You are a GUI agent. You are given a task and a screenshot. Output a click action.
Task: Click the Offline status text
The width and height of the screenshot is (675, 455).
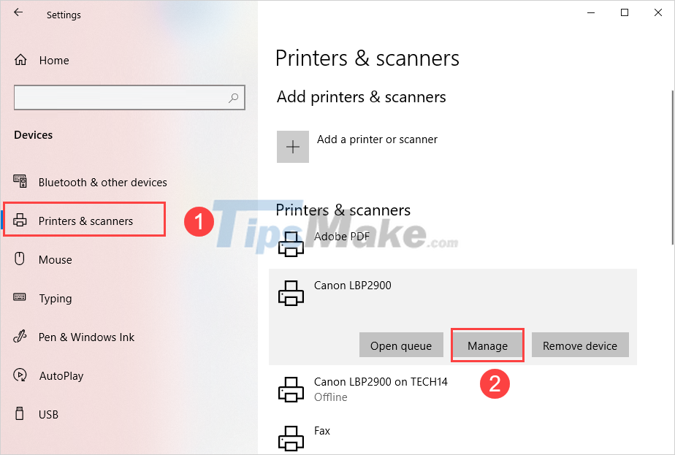pos(330,397)
